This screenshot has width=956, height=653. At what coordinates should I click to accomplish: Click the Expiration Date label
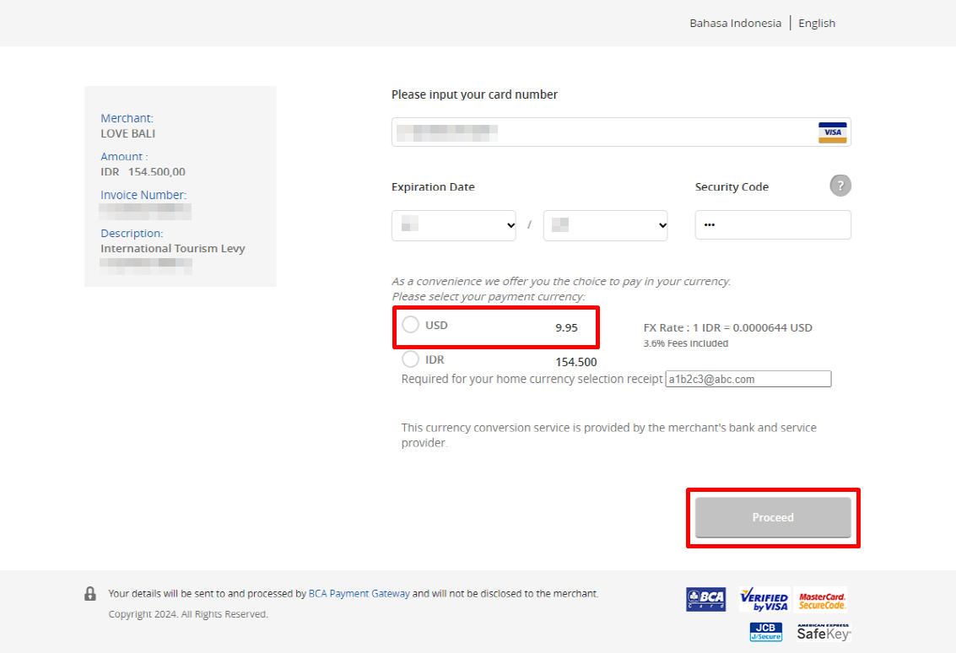point(433,186)
